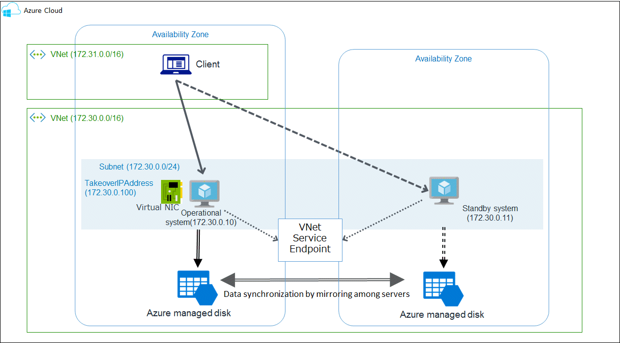Click the Azure managed disk label under Standby system
Viewport: 620px width, 343px height.
point(442,315)
